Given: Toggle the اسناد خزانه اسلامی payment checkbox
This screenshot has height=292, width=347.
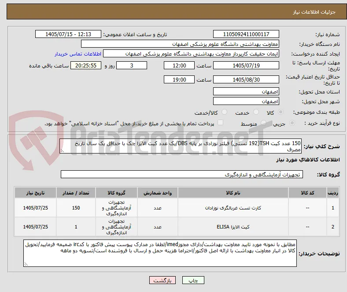Looking at the screenshot, I should (x=221, y=123).
